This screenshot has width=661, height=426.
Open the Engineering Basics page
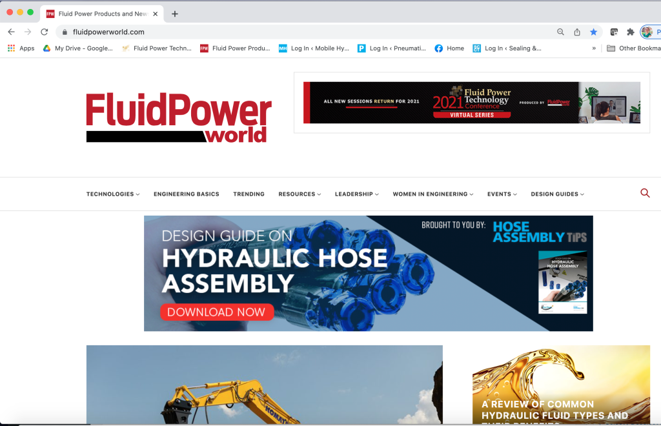coord(187,194)
